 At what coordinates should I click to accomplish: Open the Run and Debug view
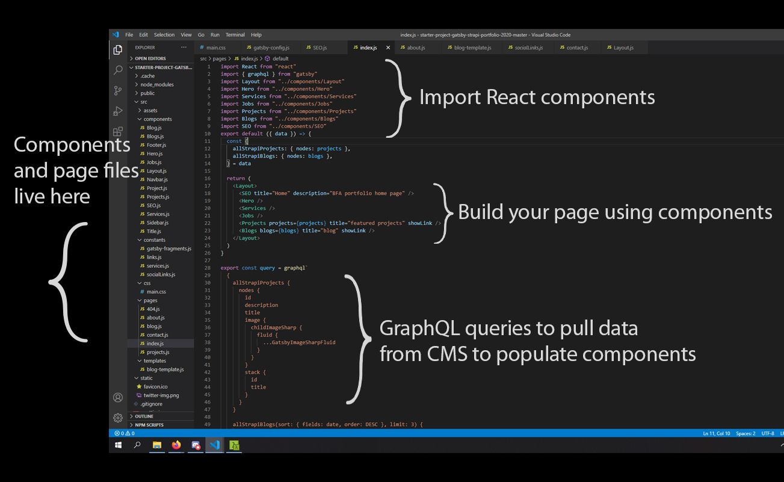[118, 111]
